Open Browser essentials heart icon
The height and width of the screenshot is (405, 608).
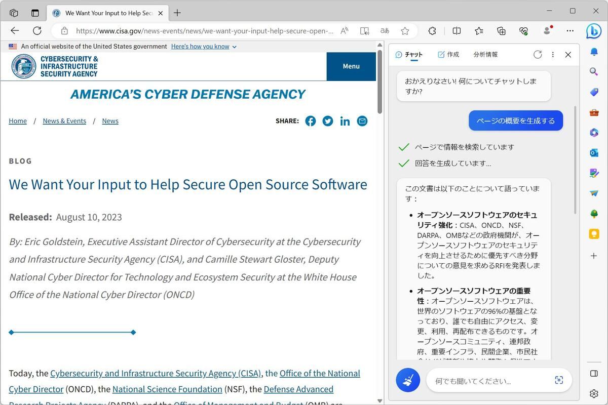pyautogui.click(x=523, y=31)
